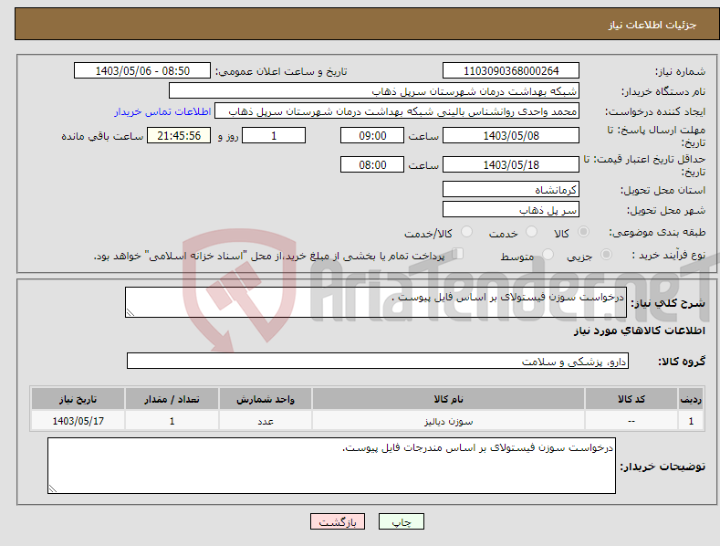Image resolution: width=720 pixels, height=546 pixels.
Task: Click the تعداد / مقدار column header
Action: point(172,398)
